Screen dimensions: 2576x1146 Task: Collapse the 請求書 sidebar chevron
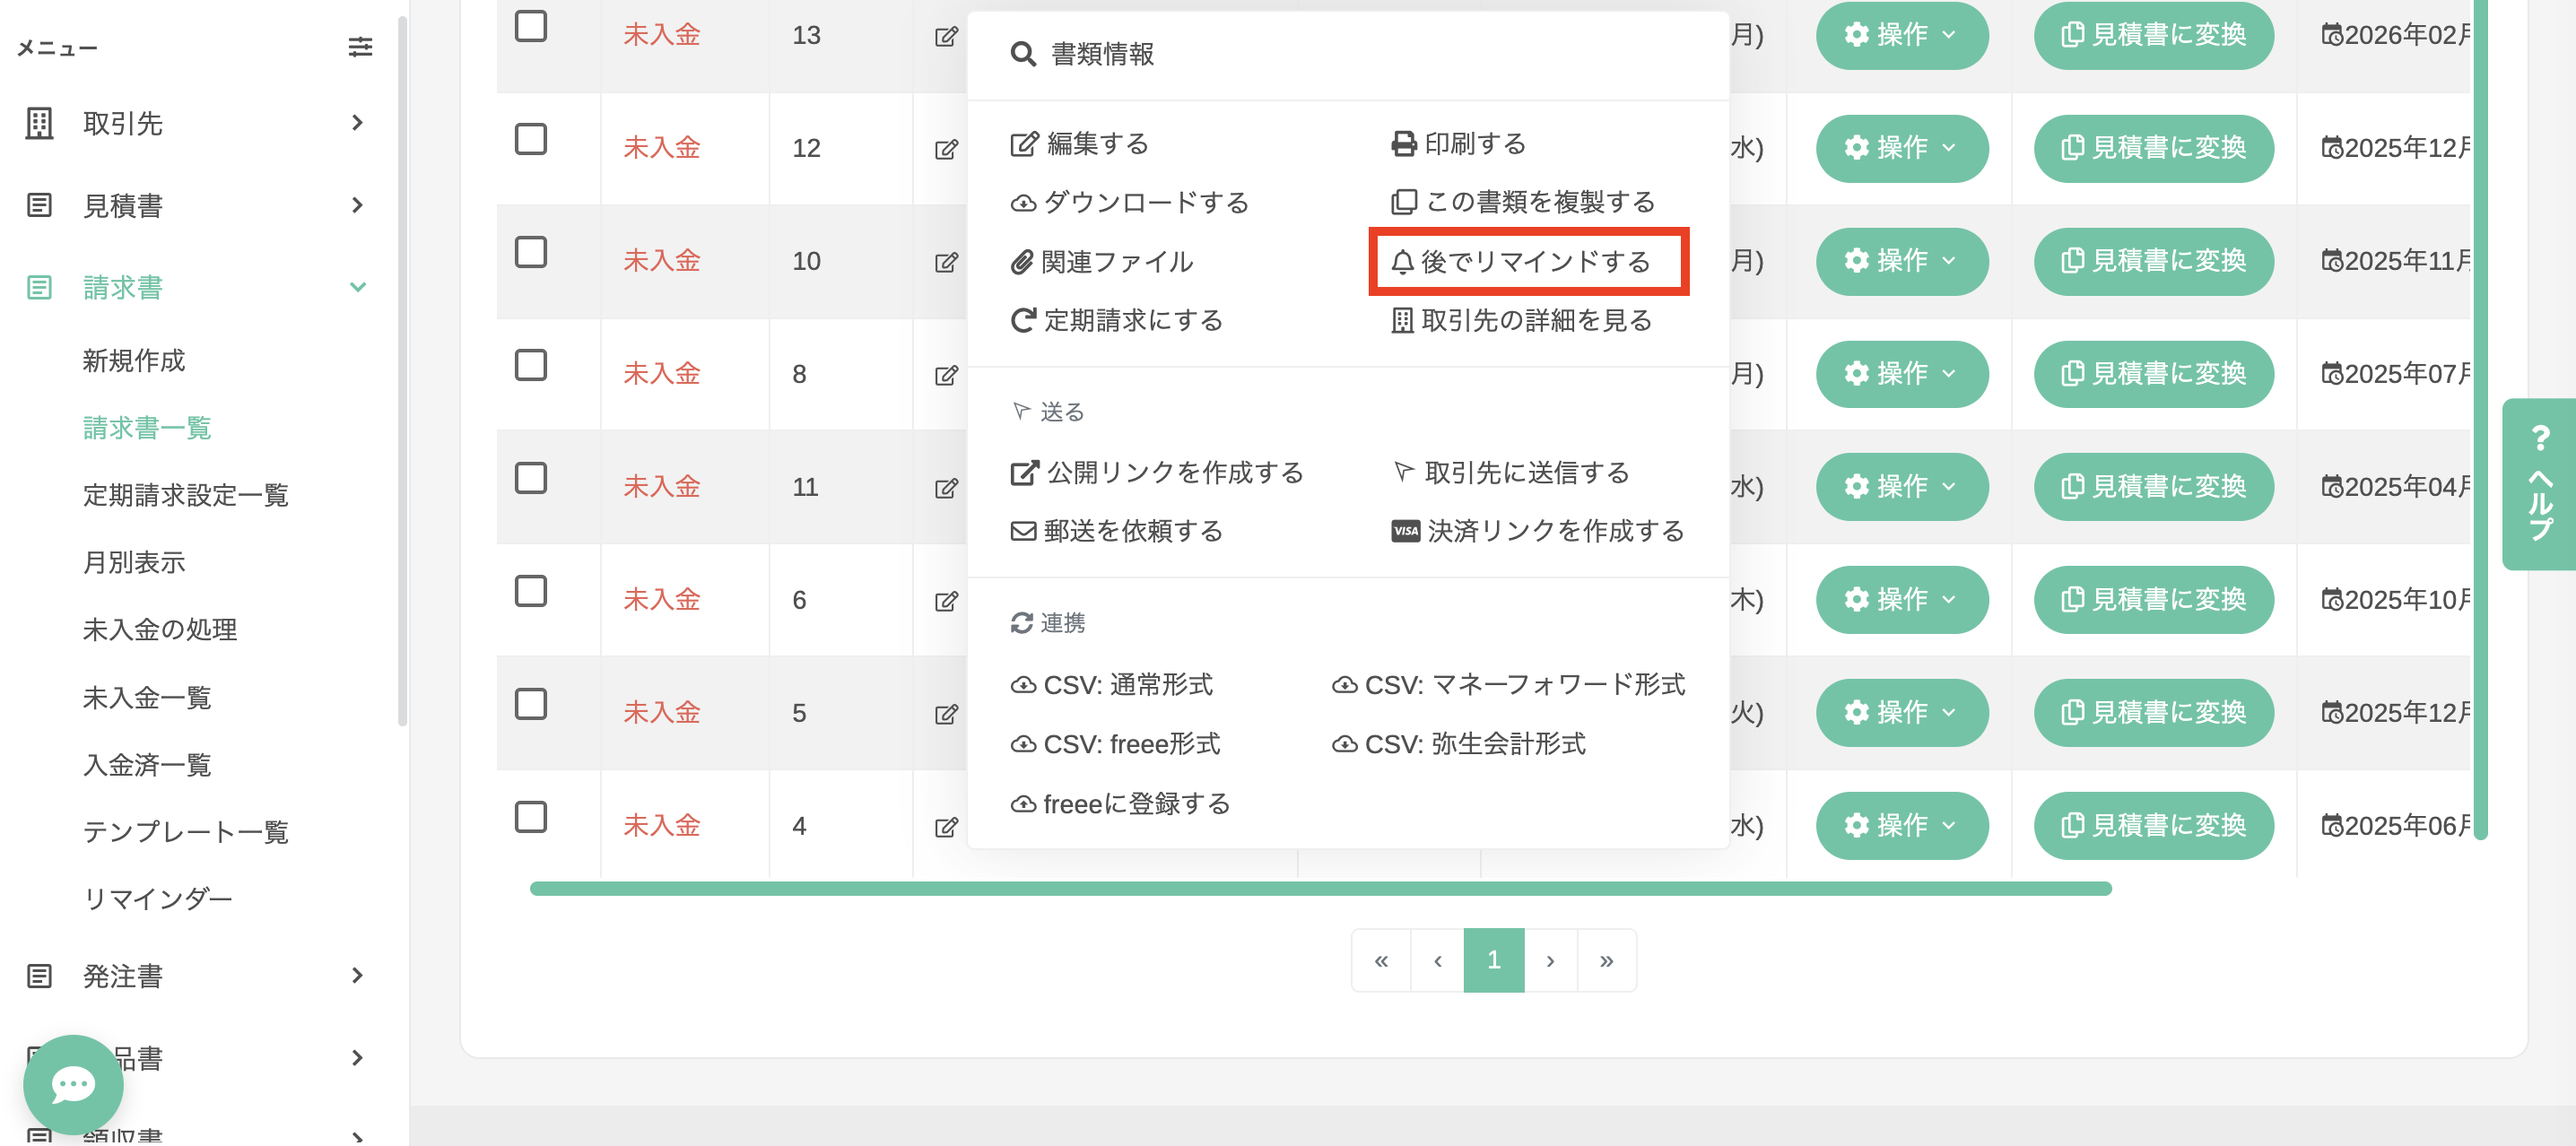click(x=357, y=287)
